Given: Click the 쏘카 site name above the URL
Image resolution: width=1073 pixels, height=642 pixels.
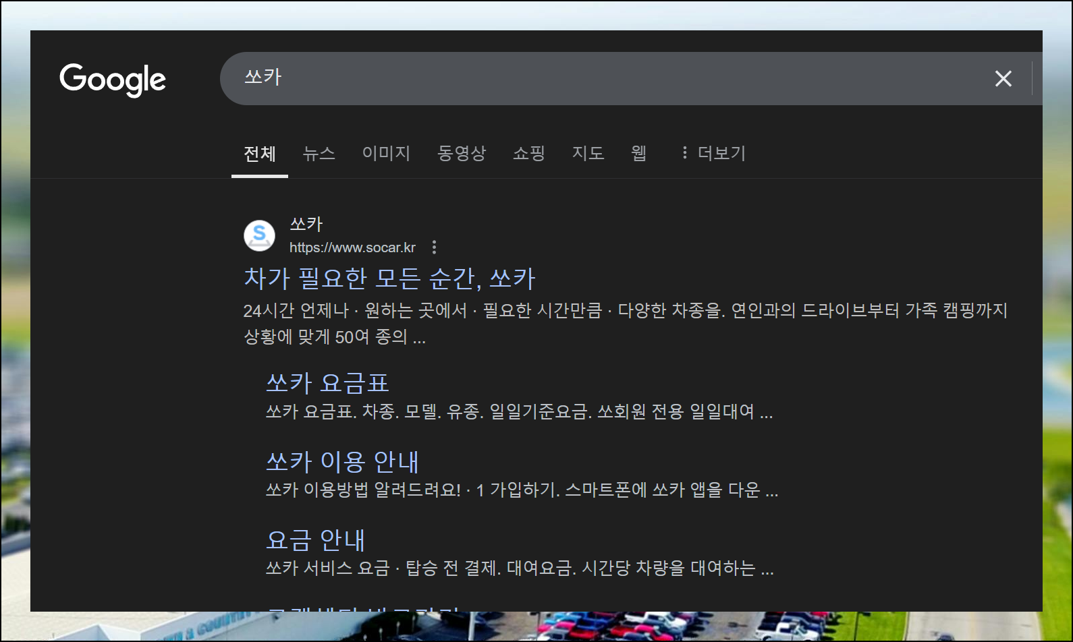Looking at the screenshot, I should click(306, 224).
